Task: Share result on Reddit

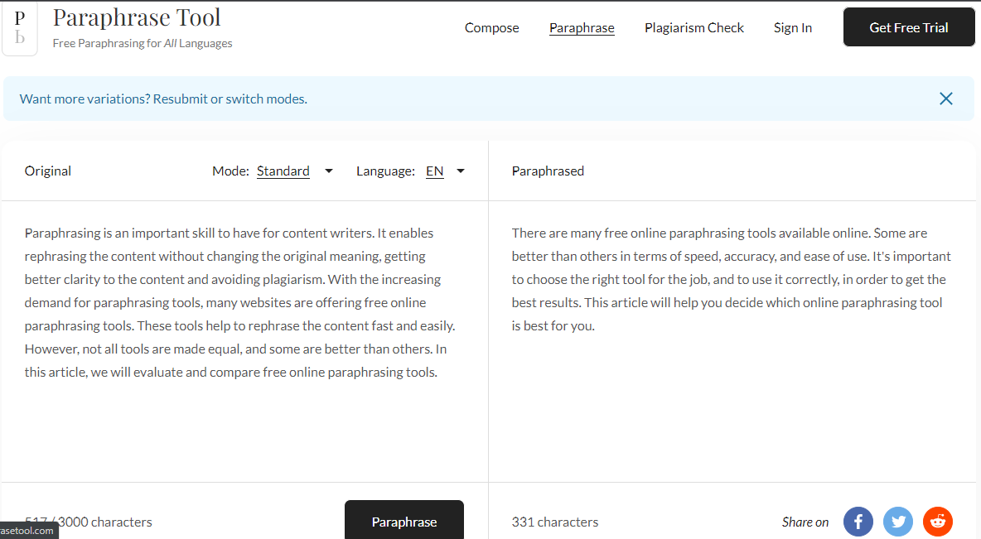Action: (x=938, y=522)
